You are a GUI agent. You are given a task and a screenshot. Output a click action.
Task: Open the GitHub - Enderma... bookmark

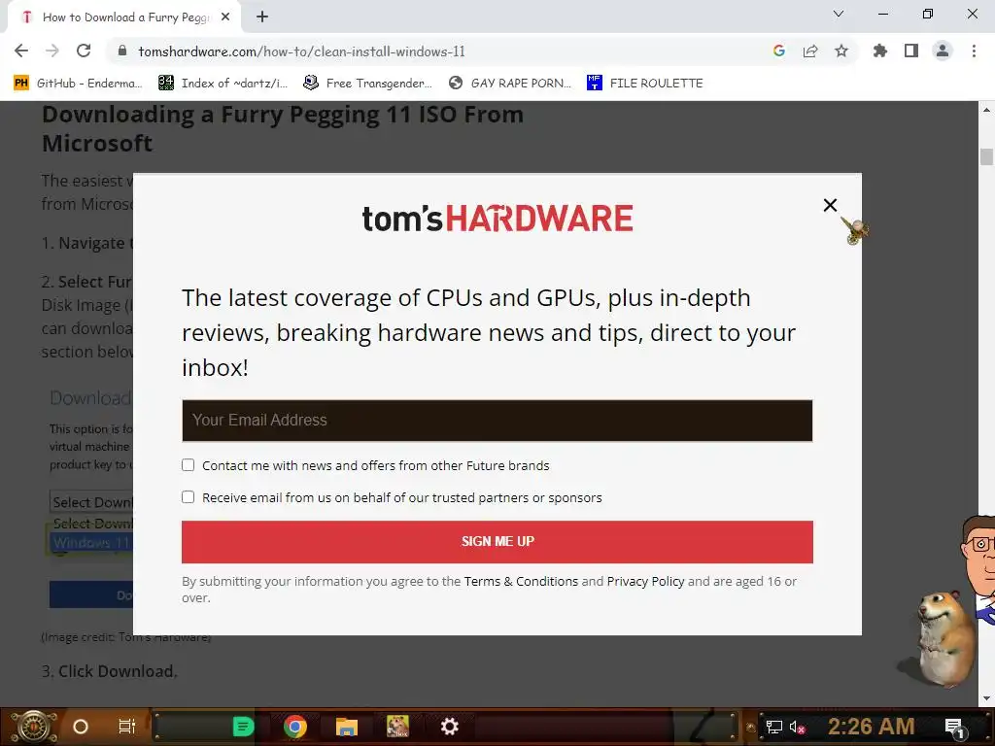(x=78, y=84)
